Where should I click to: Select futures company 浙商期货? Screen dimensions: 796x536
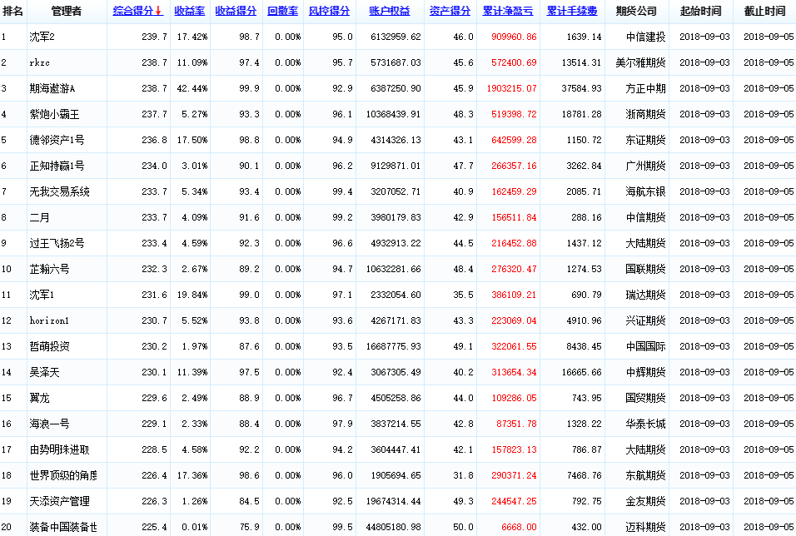pyautogui.click(x=646, y=115)
